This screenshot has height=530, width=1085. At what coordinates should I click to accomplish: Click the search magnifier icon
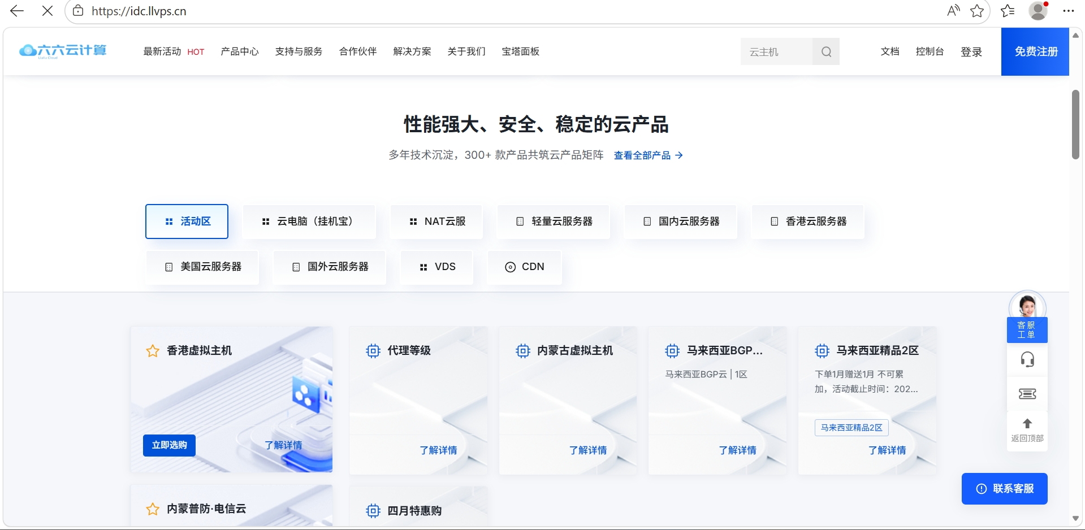point(825,51)
